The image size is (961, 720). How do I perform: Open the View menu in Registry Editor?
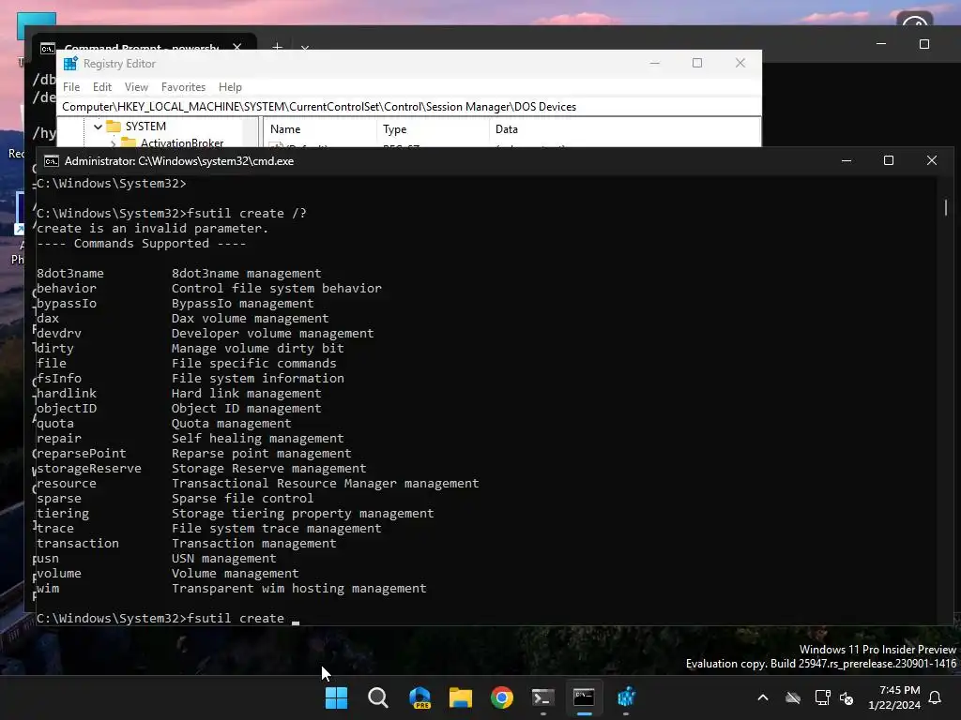(x=136, y=87)
